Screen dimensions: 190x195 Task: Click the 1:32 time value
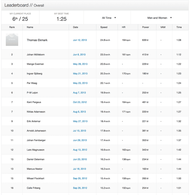click(179, 121)
